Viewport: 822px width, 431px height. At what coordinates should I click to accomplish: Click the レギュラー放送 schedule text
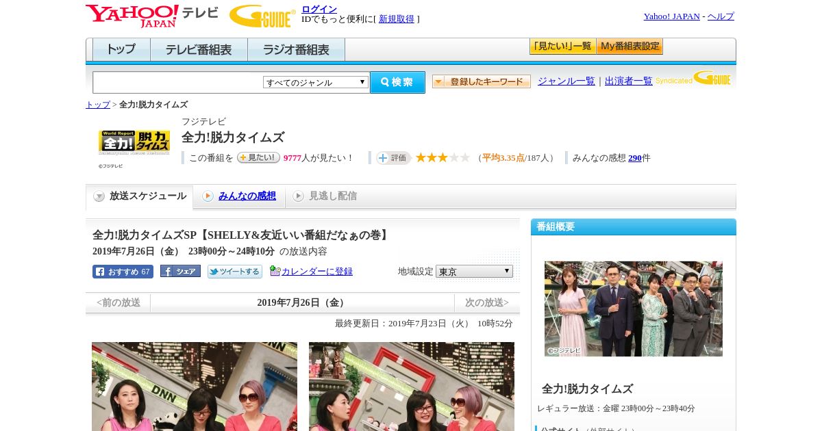click(616, 408)
